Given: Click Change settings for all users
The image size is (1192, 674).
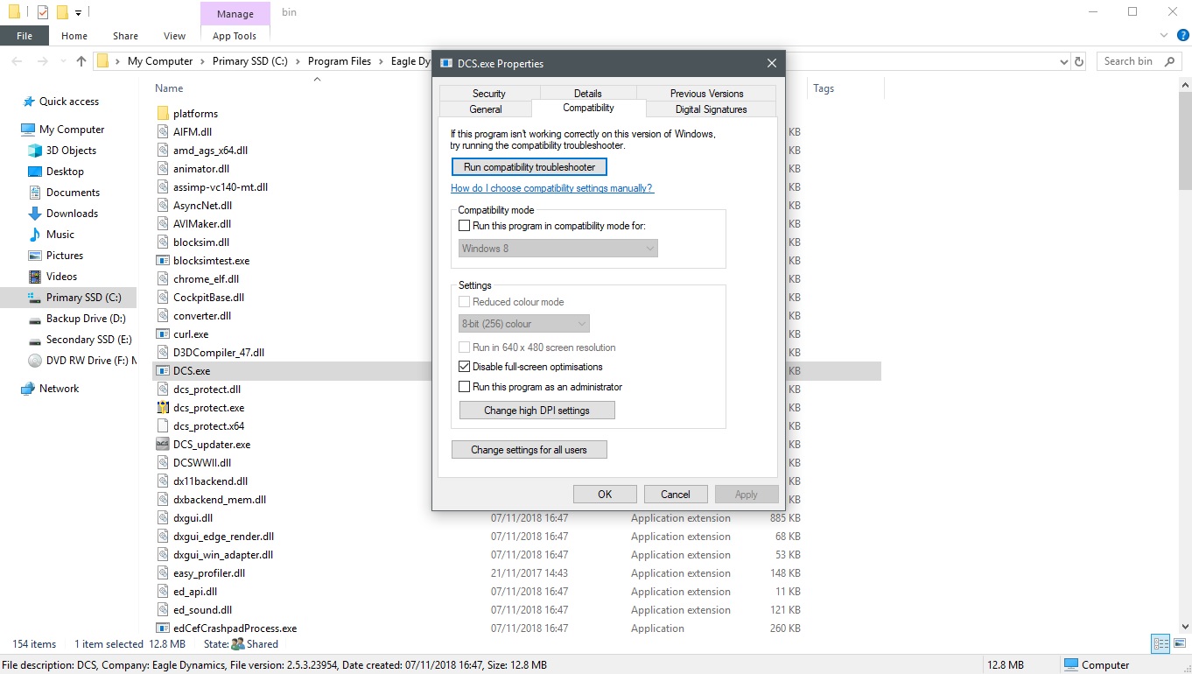Looking at the screenshot, I should (529, 450).
